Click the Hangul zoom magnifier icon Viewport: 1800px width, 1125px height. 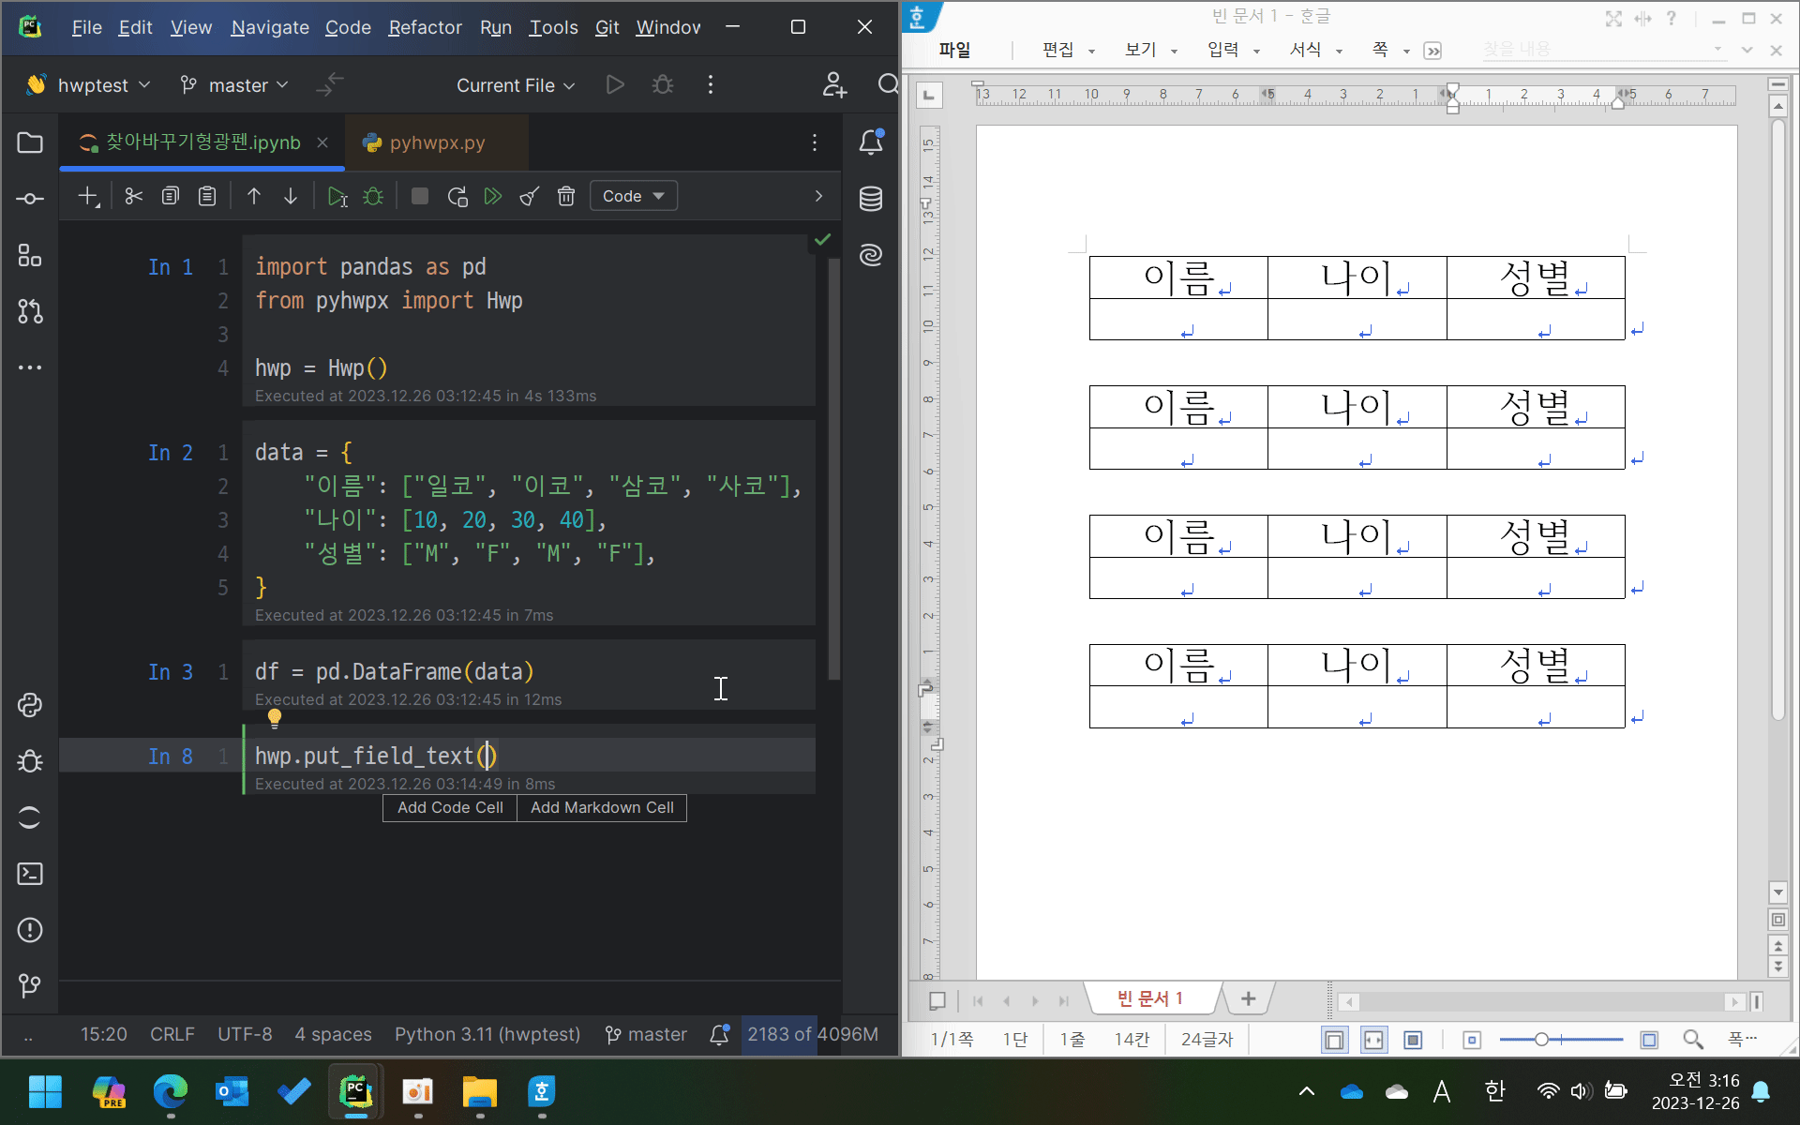[1692, 1039]
